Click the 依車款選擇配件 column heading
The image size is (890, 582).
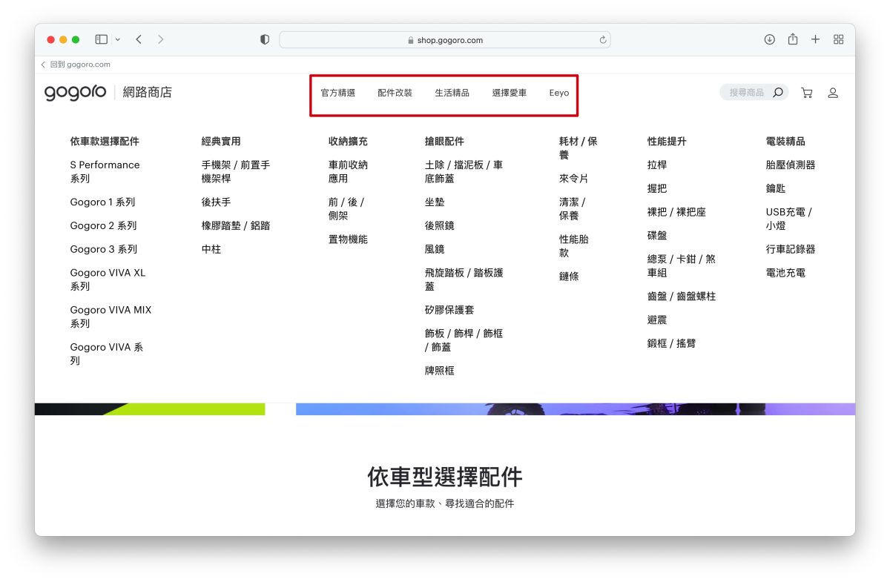(105, 141)
